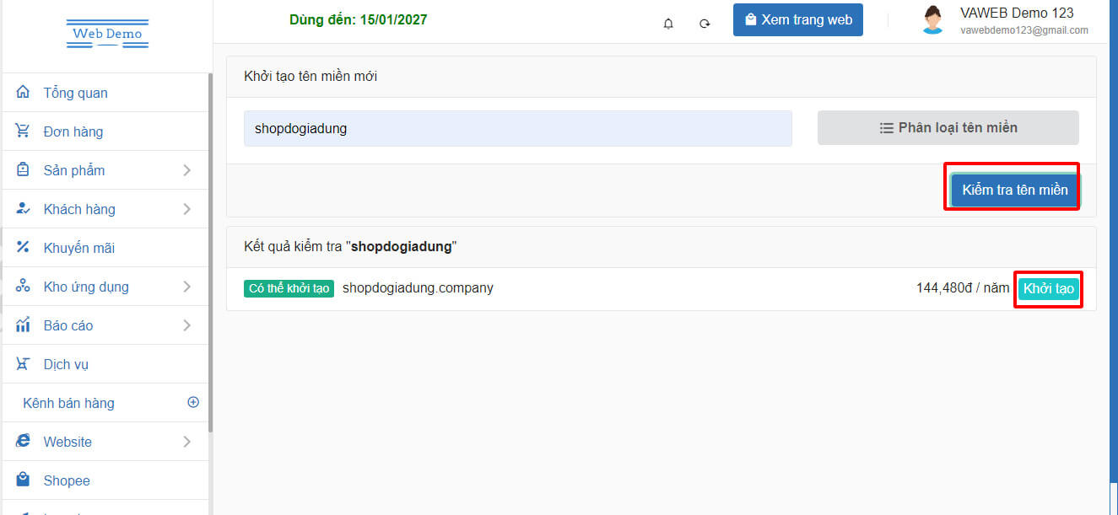Click the user avatar picture
The height and width of the screenshot is (515, 1118).
pos(932,20)
